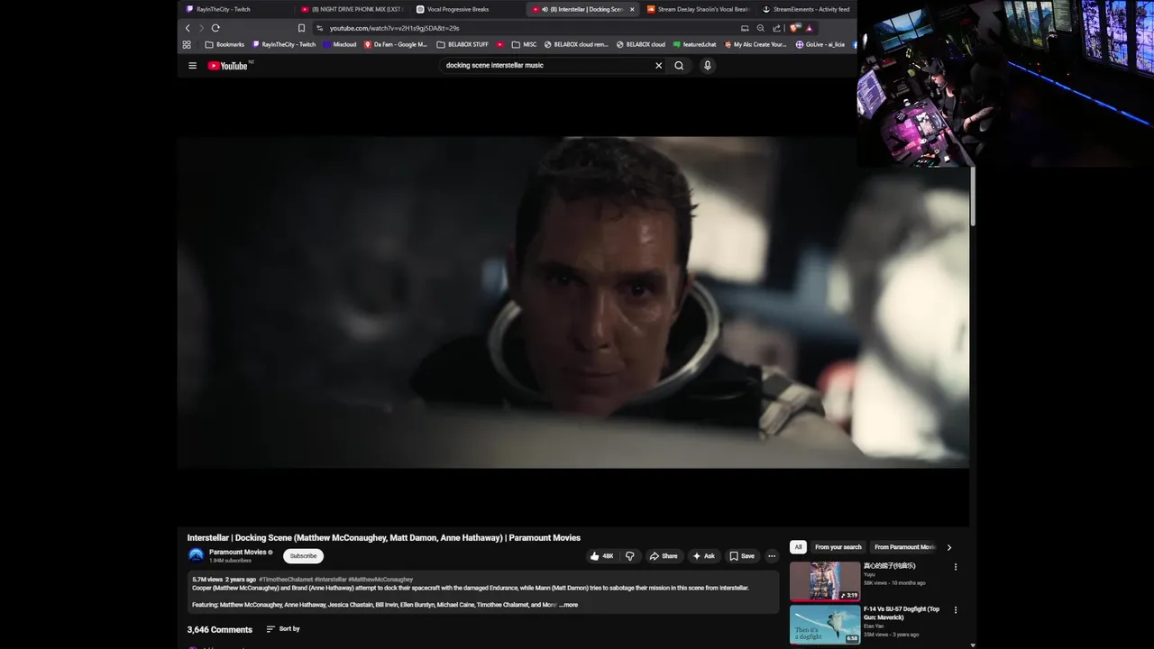Open the cast media icon in address bar
Image resolution: width=1154 pixels, height=649 pixels.
click(x=745, y=28)
